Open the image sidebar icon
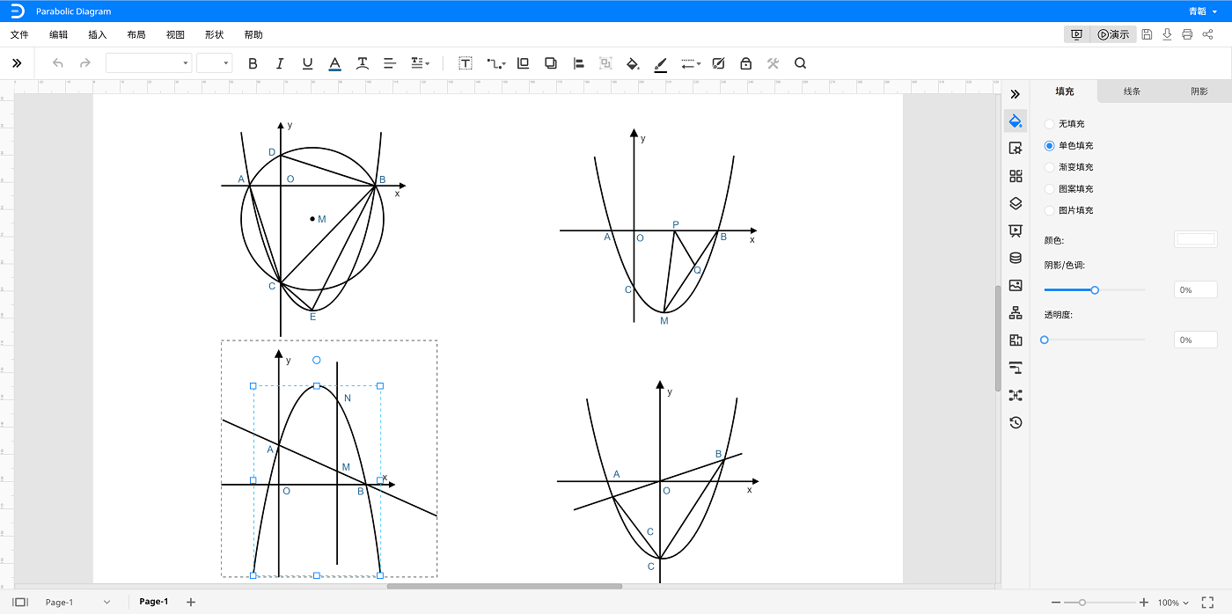1232x614 pixels. (1016, 285)
